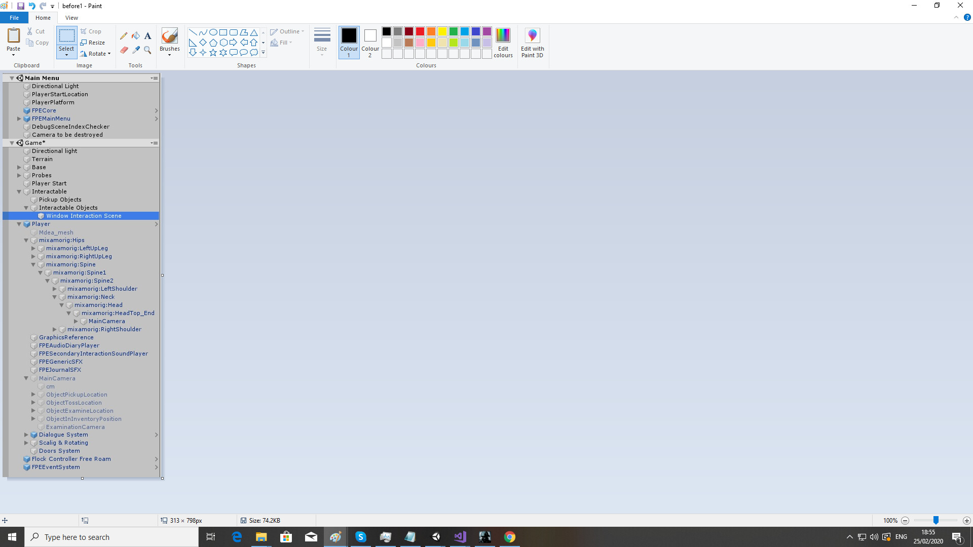This screenshot has height=547, width=973.
Task: Switch to the View tab
Action: [x=71, y=18]
